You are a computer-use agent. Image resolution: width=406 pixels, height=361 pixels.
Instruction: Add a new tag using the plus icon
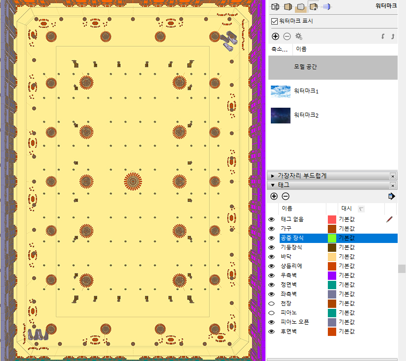point(274,196)
